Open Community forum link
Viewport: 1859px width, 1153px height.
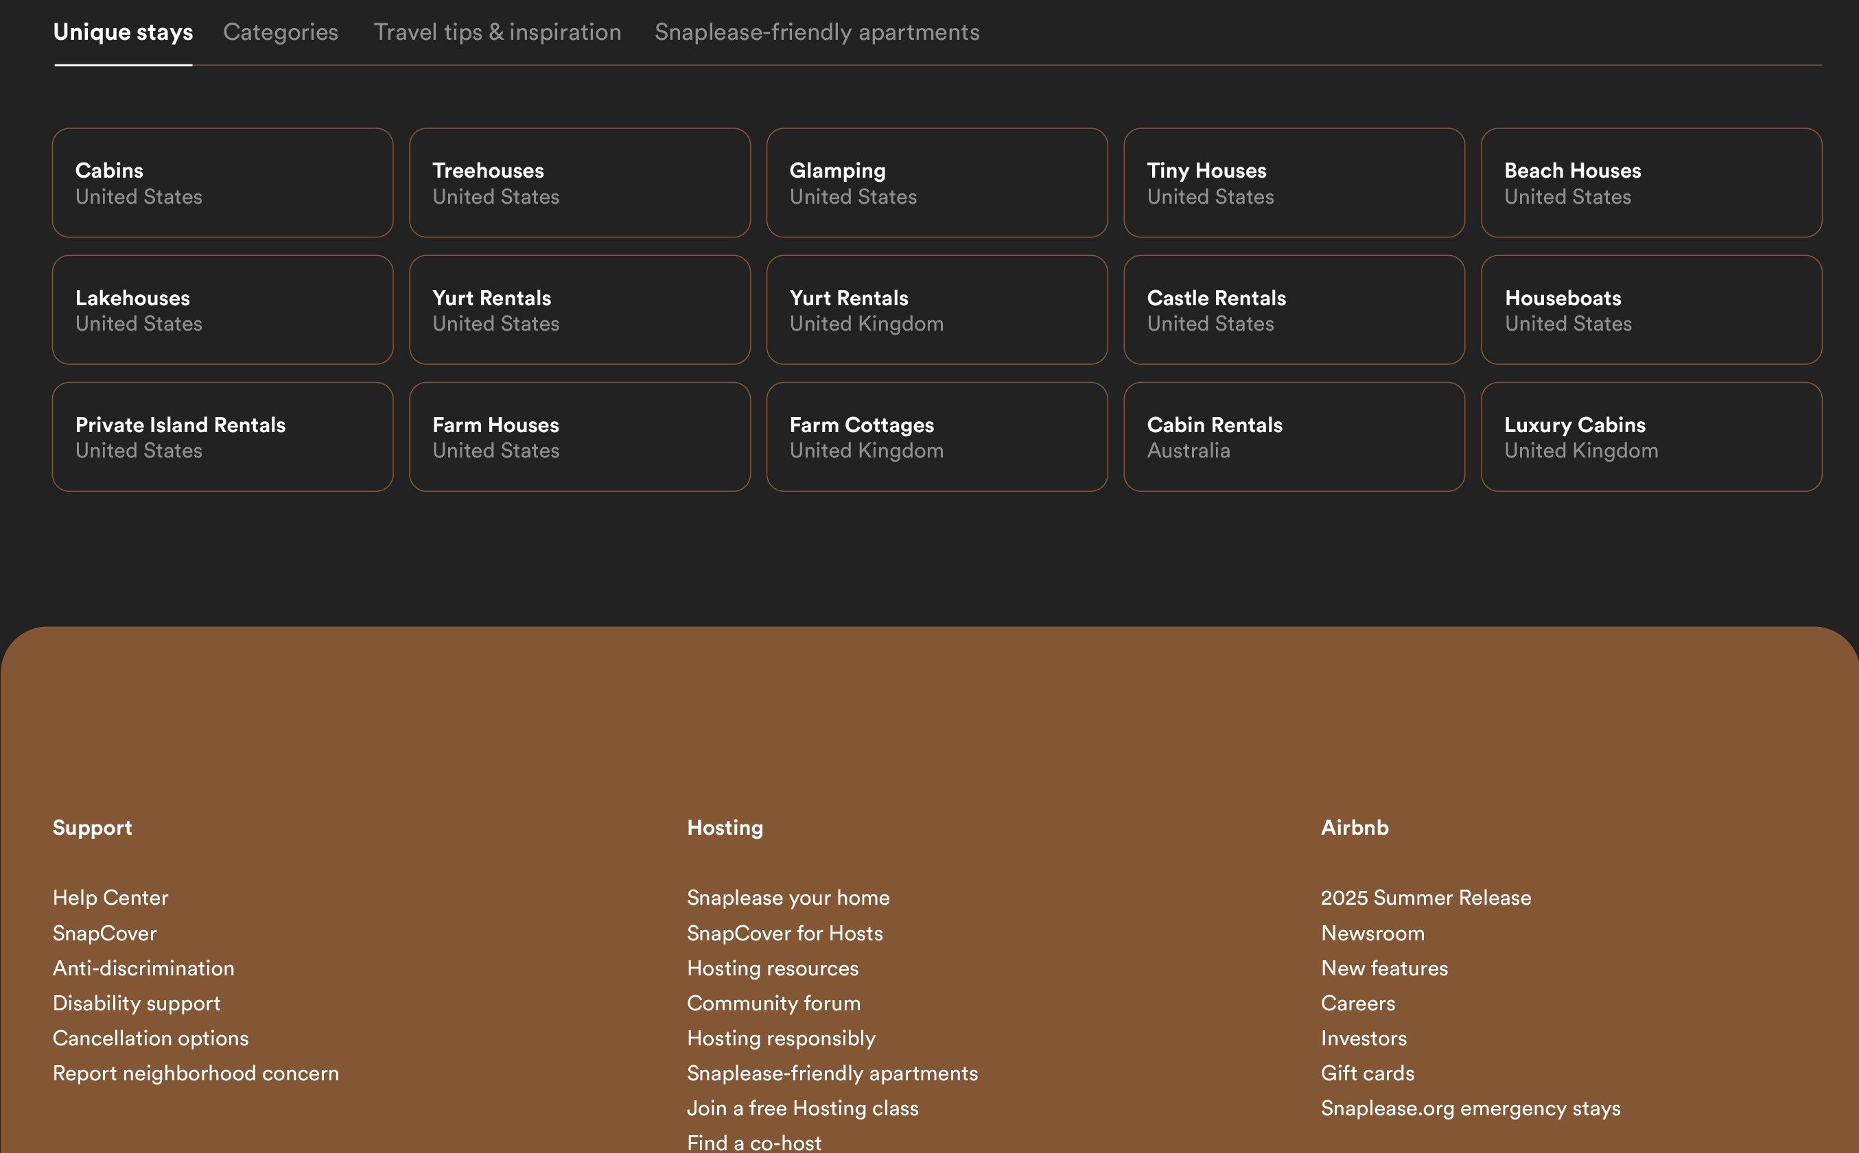[773, 1003]
